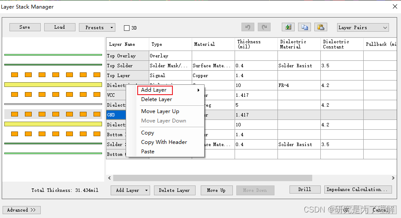Click the Thickness (mil) column header
This screenshot has width=401, height=218.
(256, 44)
